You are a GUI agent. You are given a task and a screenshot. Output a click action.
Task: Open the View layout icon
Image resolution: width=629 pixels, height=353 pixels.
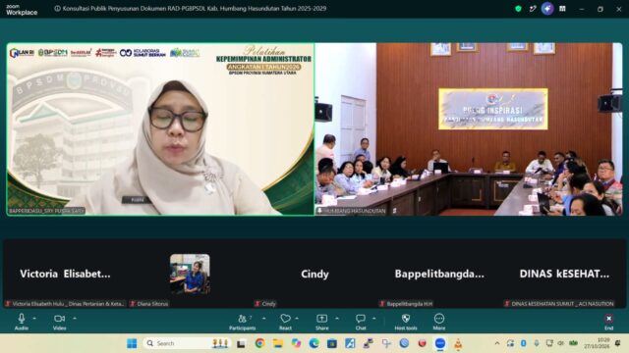[x=562, y=9]
